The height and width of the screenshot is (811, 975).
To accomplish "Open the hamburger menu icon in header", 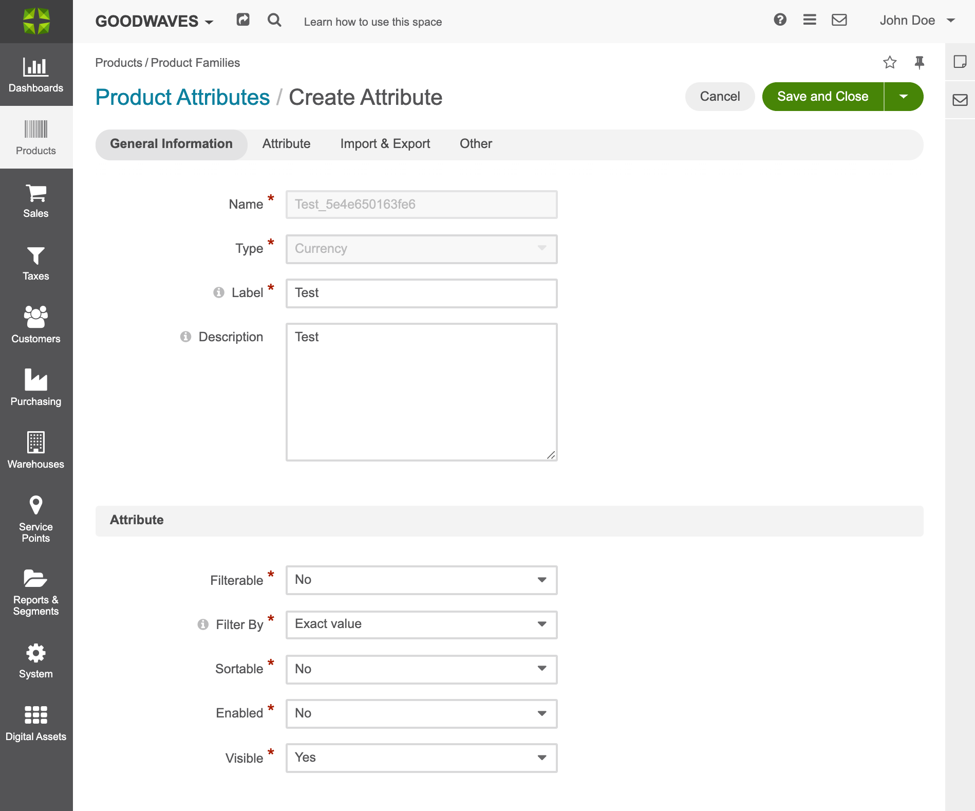I will pyautogui.click(x=810, y=20).
